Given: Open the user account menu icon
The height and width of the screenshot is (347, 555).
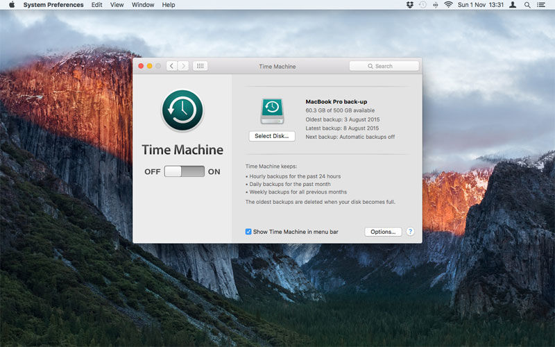Looking at the screenshot, I should pyautogui.click(x=513, y=5).
